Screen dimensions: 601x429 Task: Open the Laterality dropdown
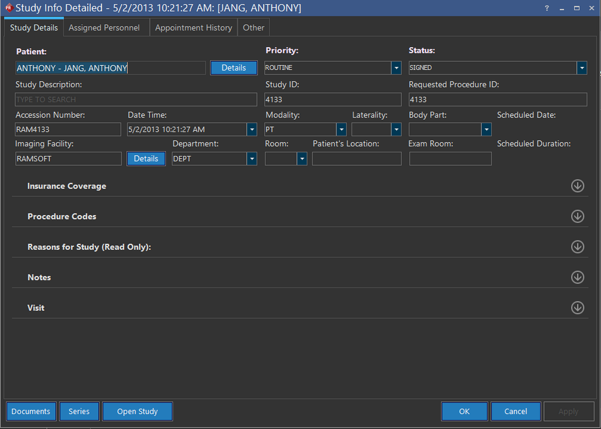(x=396, y=129)
